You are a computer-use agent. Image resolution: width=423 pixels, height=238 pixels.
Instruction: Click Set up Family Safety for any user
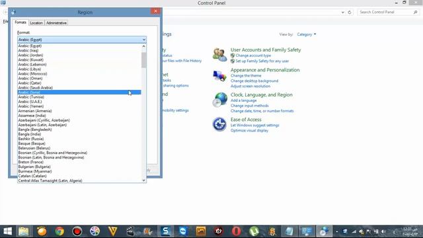(x=262, y=61)
